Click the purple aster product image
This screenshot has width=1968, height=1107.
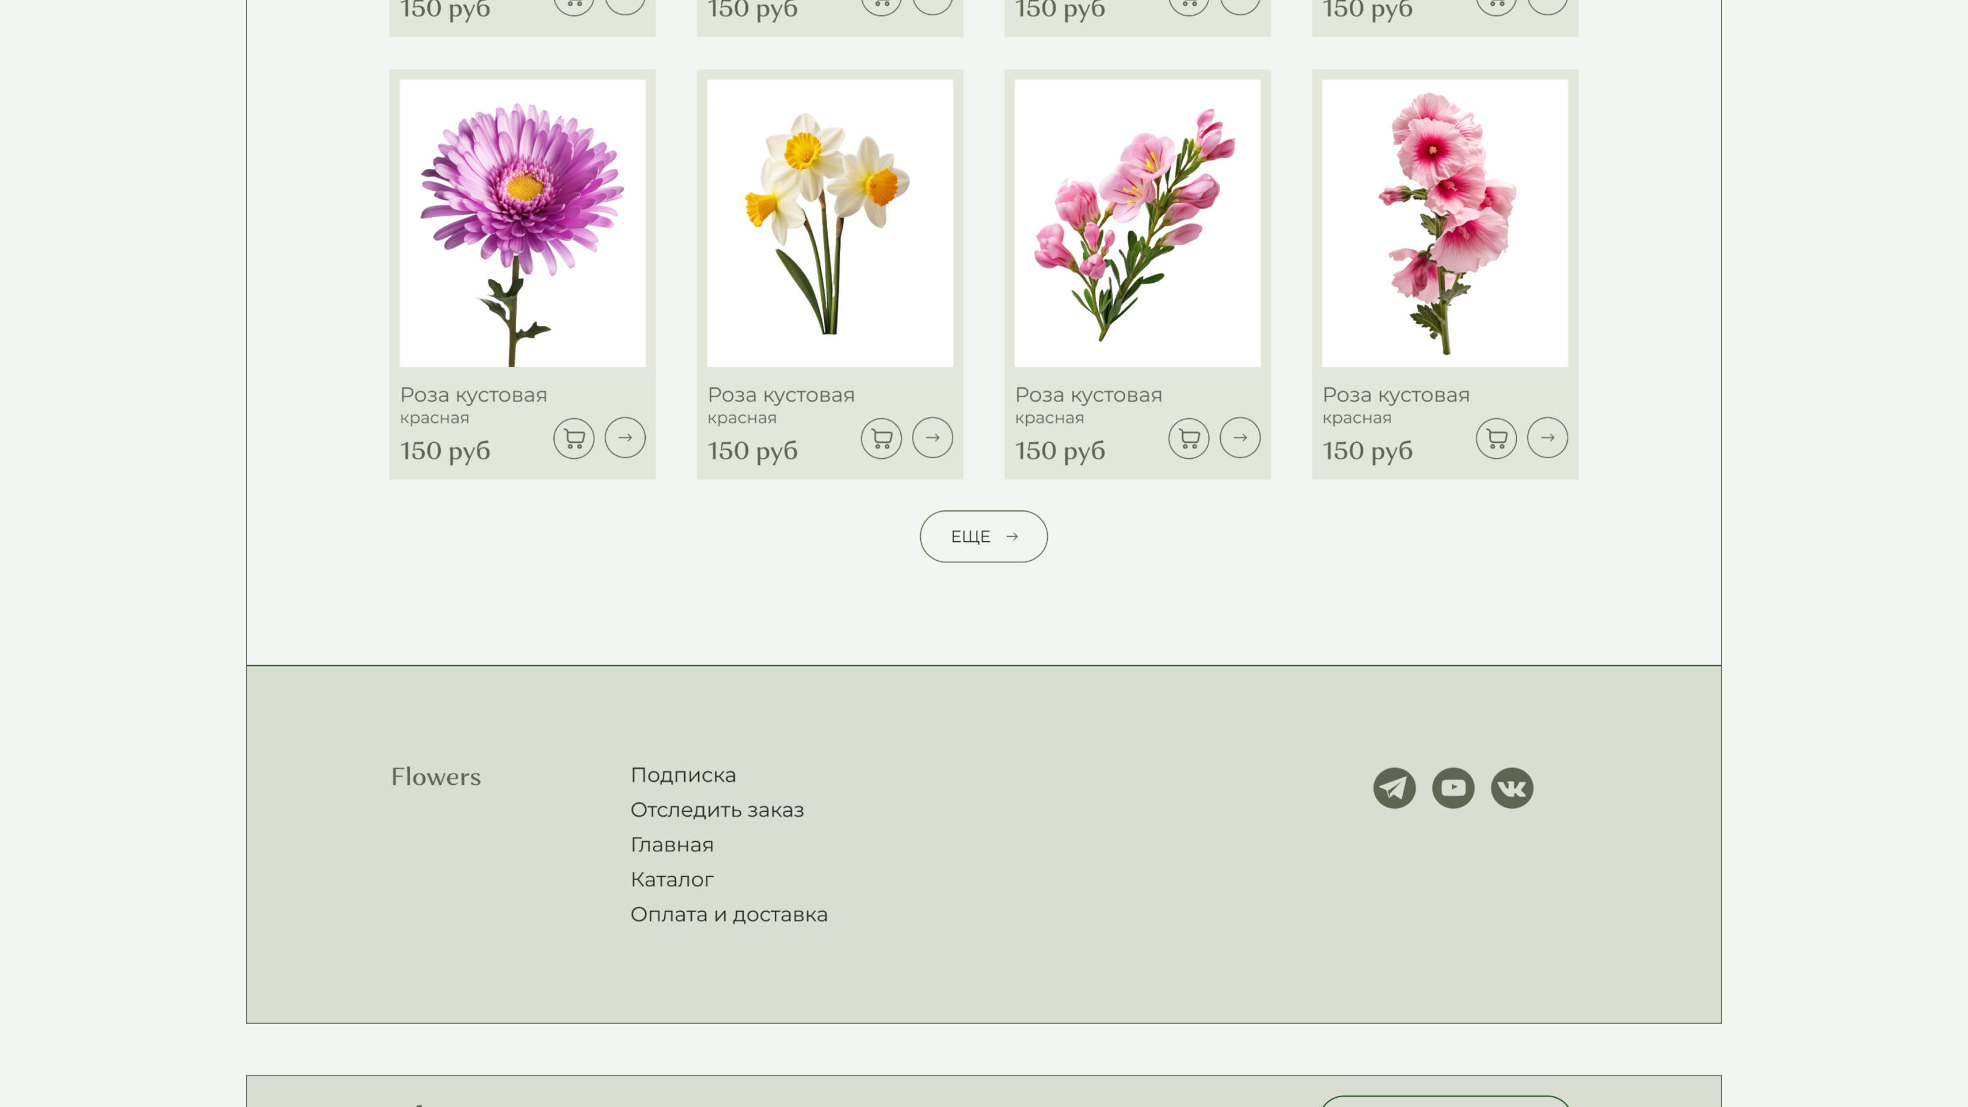coord(523,223)
